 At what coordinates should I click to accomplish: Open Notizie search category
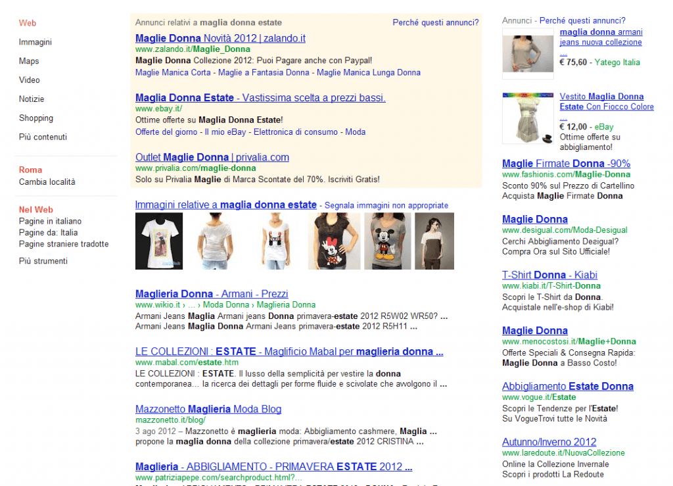pos(32,99)
